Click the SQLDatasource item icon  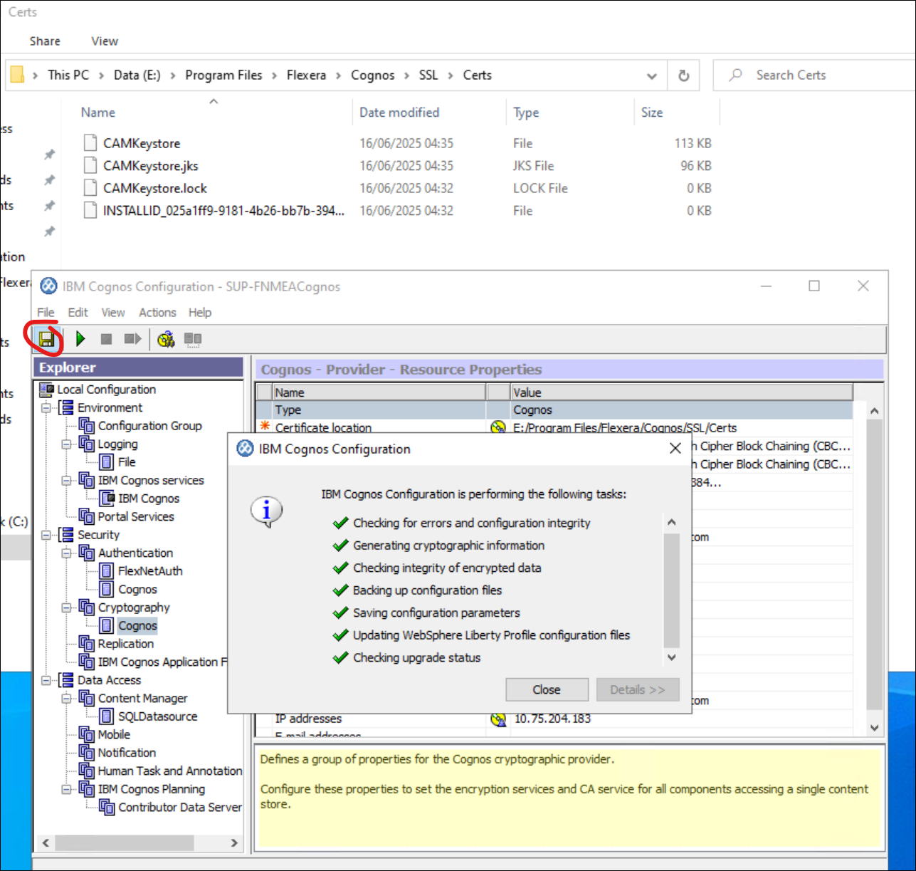tap(107, 716)
